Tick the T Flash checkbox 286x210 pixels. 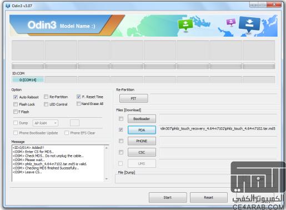coord(16,112)
